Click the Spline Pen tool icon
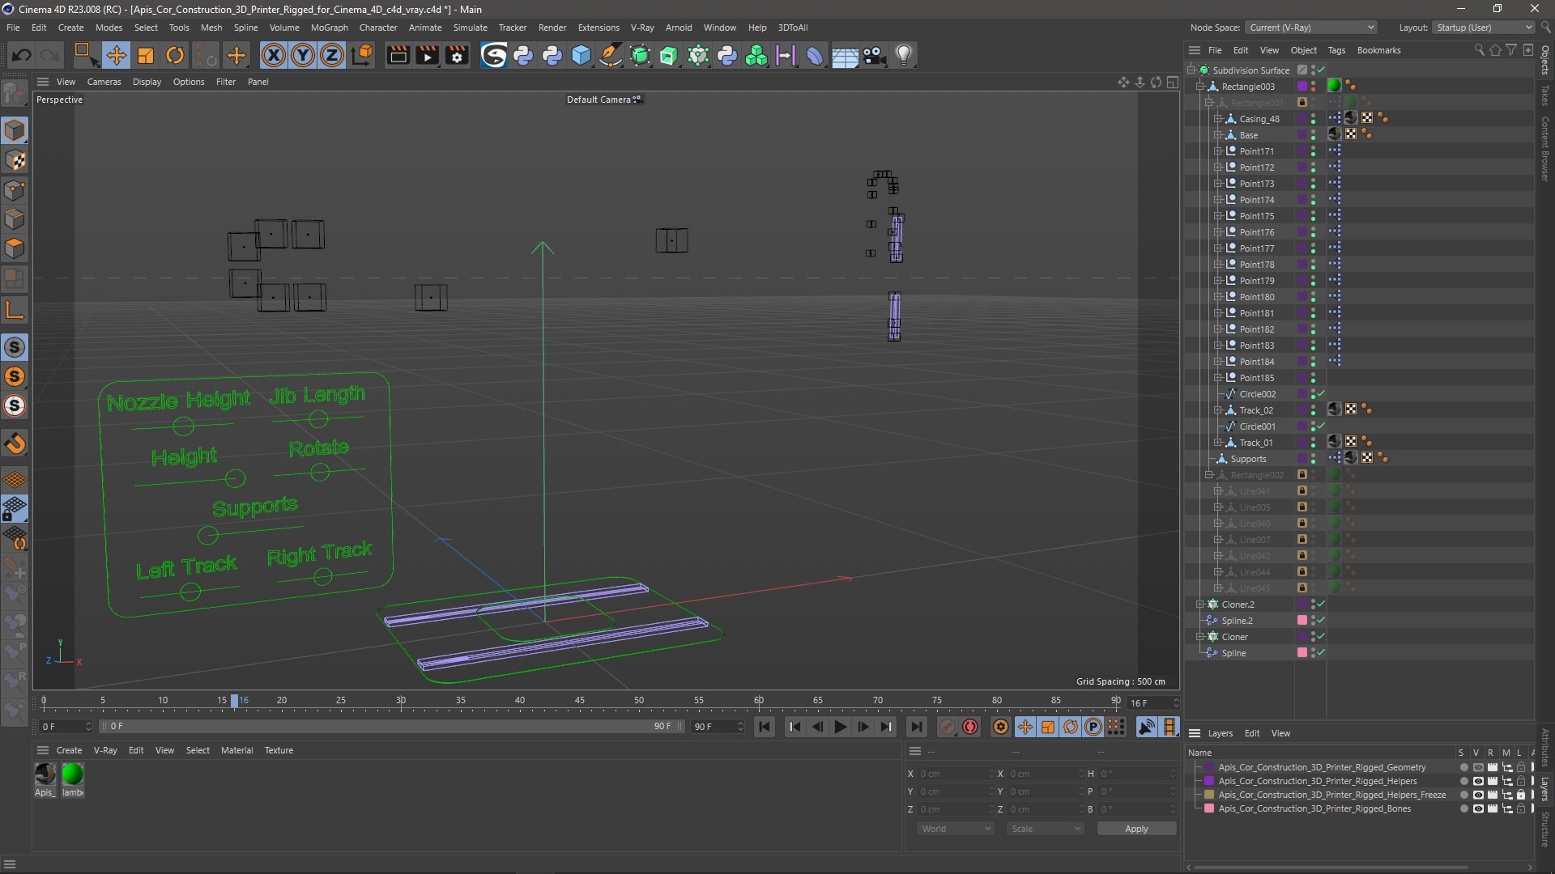The width and height of the screenshot is (1555, 874). click(611, 55)
